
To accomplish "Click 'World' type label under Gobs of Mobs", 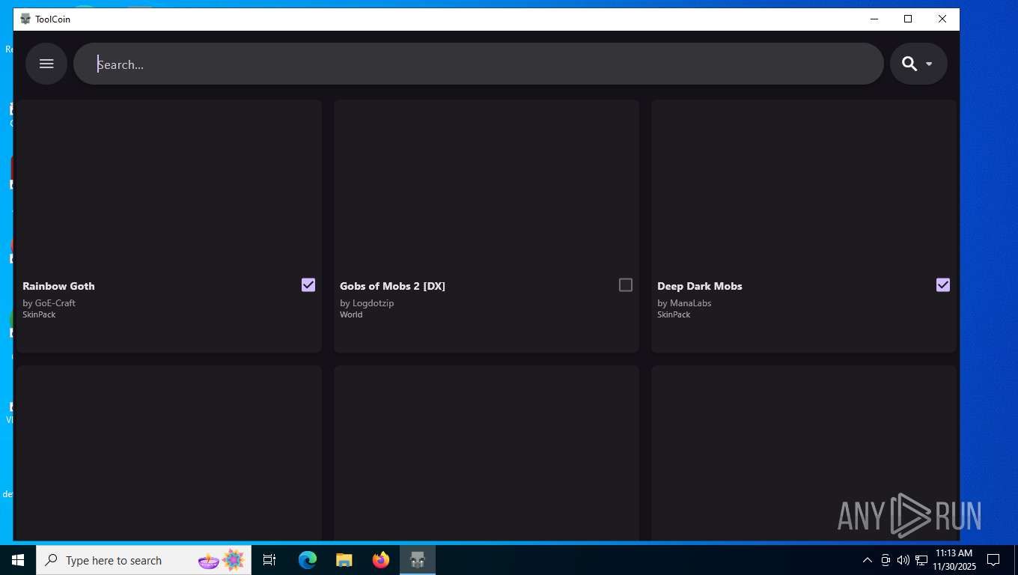I will [351, 314].
